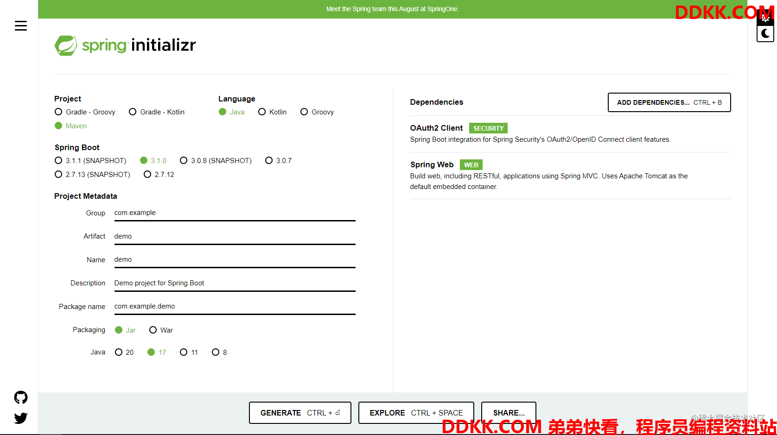Choose Jar packaging
Image resolution: width=777 pixels, height=435 pixels.
[x=125, y=330]
